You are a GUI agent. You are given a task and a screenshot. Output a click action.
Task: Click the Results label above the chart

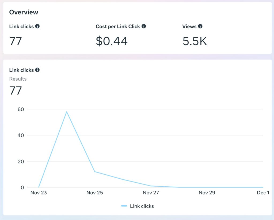(x=18, y=79)
